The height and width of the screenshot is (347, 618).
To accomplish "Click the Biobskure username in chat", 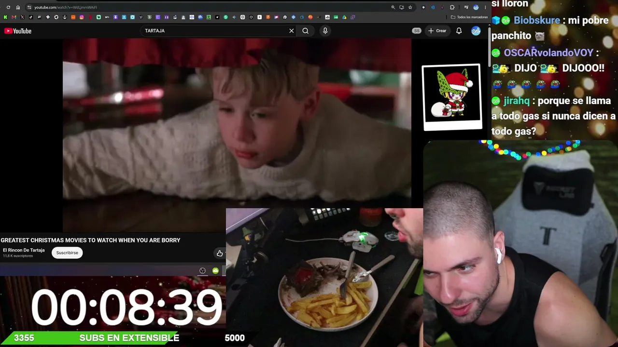I will (537, 20).
